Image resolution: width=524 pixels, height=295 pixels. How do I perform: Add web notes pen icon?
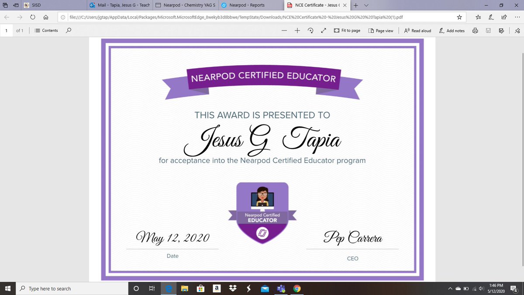pos(491,17)
